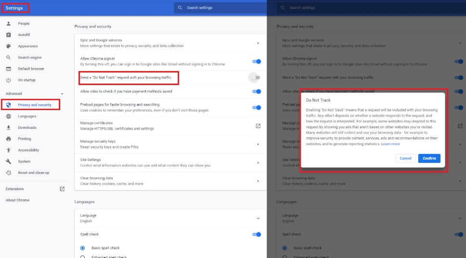
Task: Confirm enabling Do Not Track
Action: pyautogui.click(x=429, y=159)
